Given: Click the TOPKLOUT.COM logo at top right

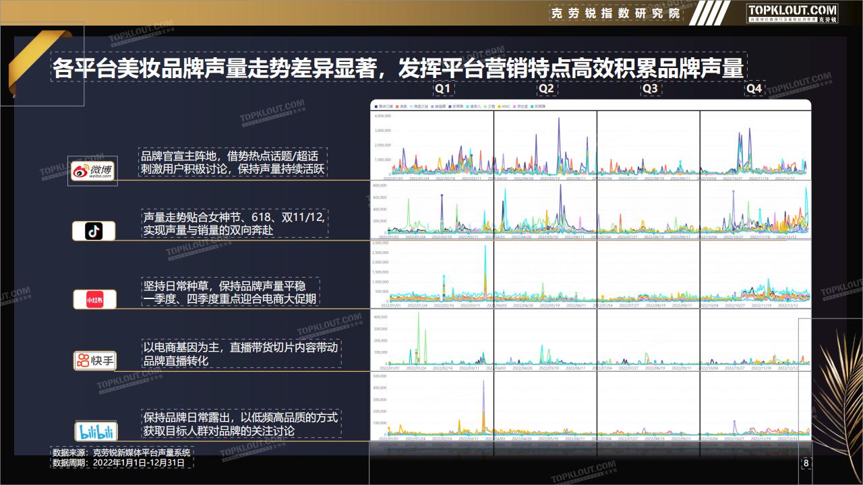Looking at the screenshot, I should 792,13.
